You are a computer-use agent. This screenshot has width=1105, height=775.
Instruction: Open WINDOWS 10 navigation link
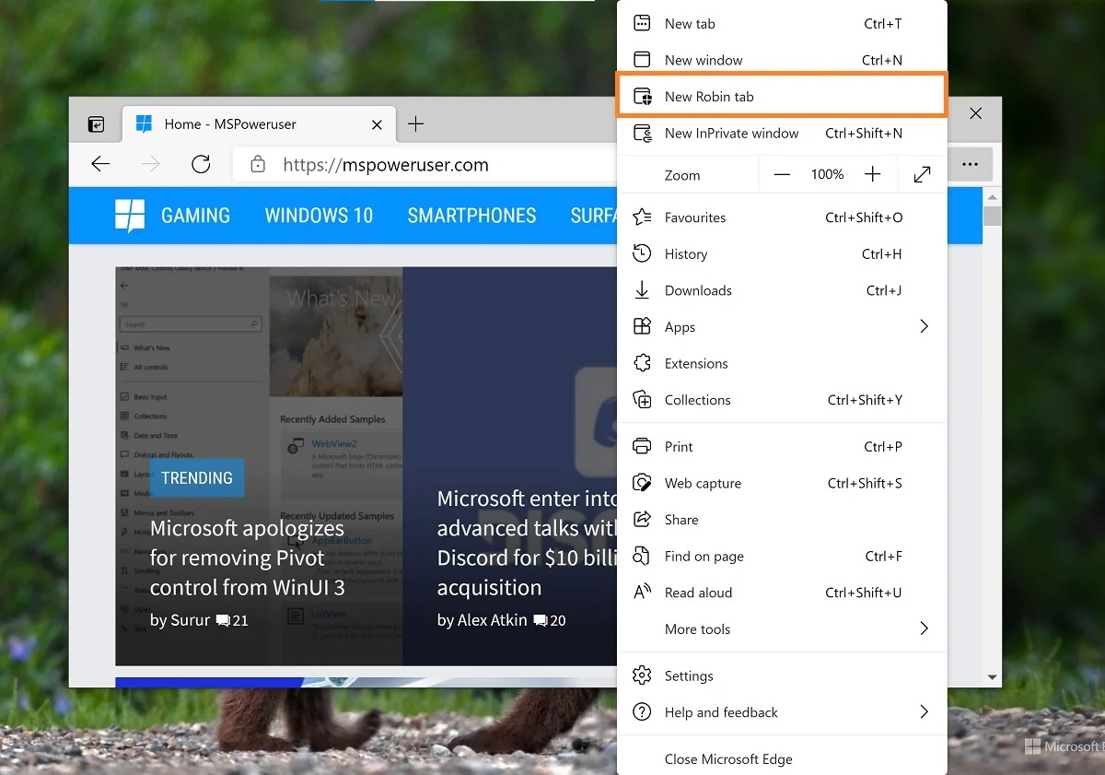(x=319, y=216)
